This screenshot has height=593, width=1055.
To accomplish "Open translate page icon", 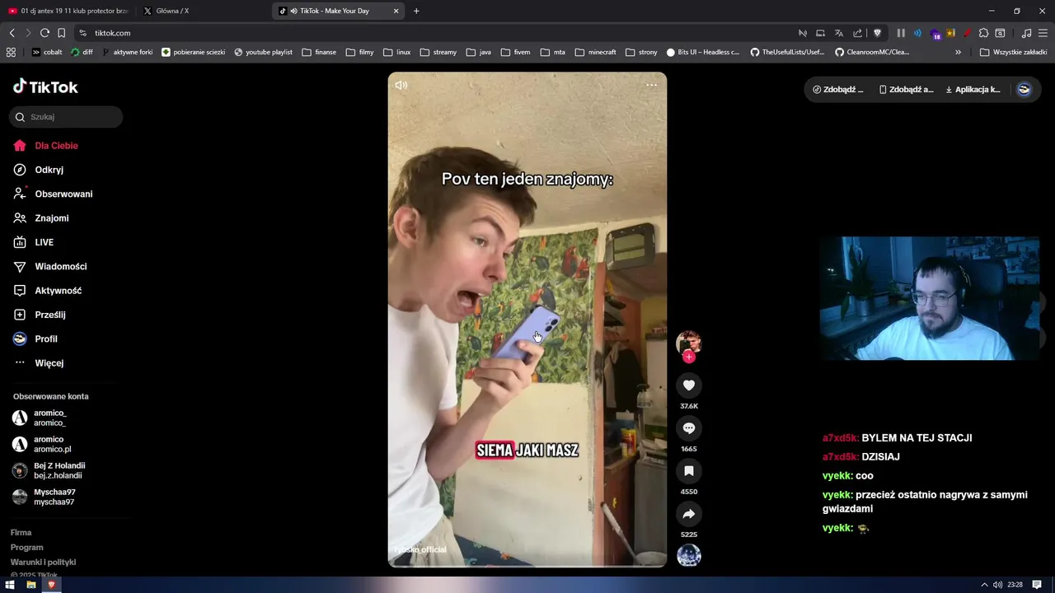I will 839,33.
